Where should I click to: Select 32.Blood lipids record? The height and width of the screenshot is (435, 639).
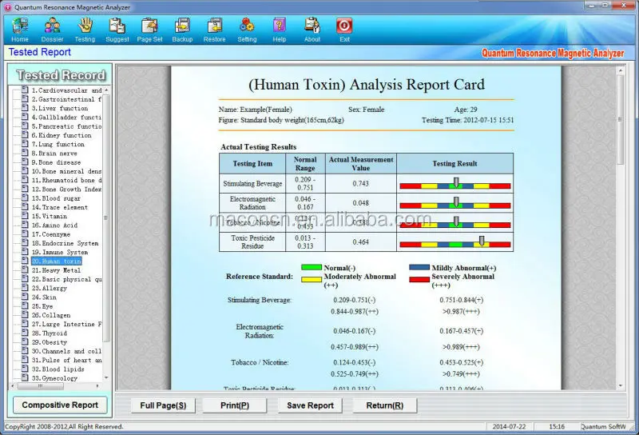pos(58,369)
